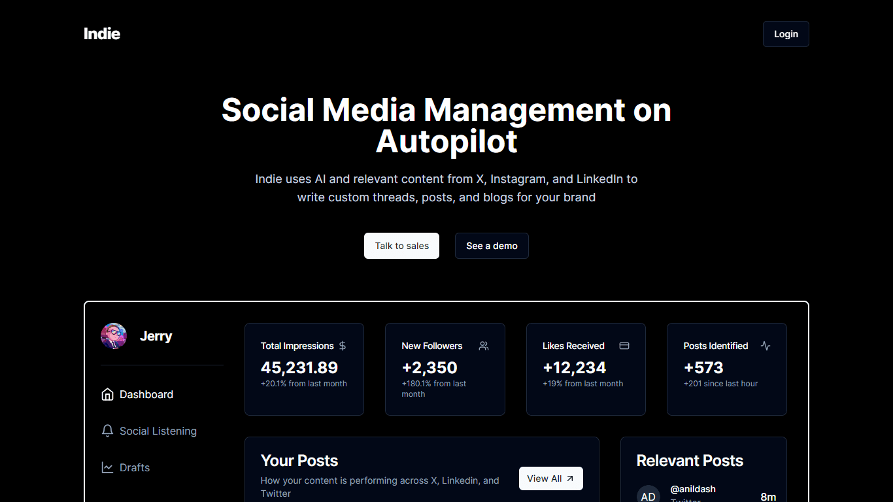The height and width of the screenshot is (502, 893).
Task: Click the AD avatar for @anildash
Action: pyautogui.click(x=649, y=495)
